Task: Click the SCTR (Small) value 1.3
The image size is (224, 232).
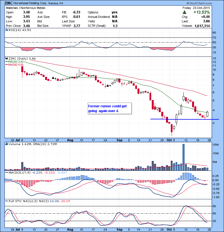Action: (115, 26)
